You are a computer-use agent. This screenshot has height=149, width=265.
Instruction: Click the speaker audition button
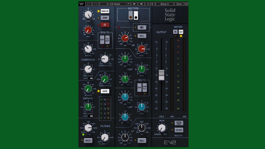coord(142,27)
